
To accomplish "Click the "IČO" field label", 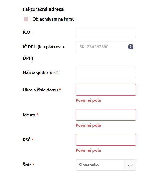I will (27, 32).
